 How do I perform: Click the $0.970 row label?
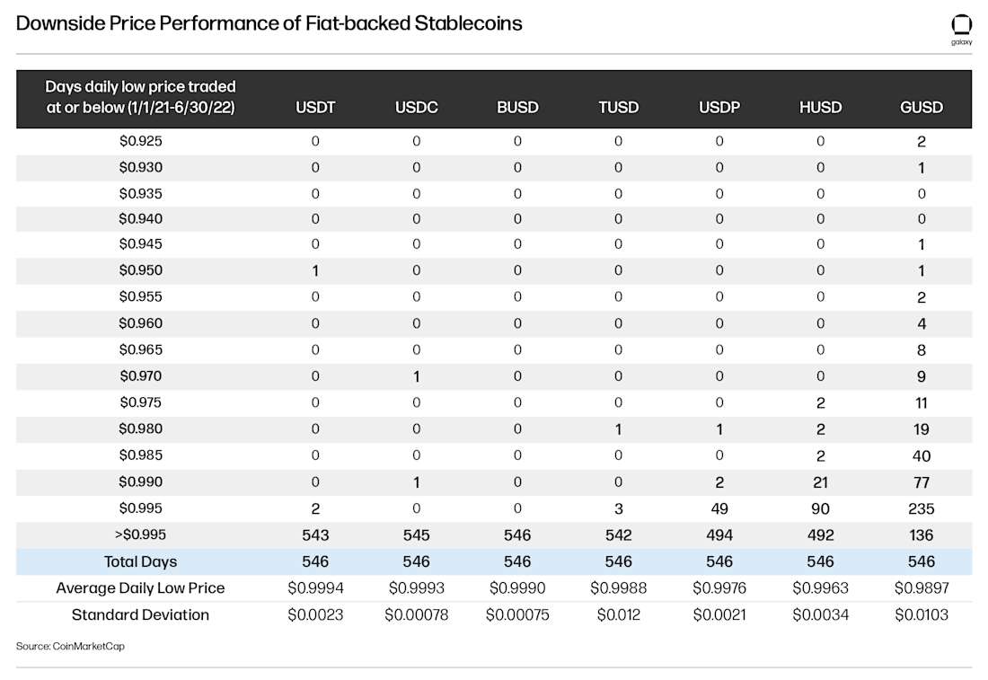click(x=140, y=376)
